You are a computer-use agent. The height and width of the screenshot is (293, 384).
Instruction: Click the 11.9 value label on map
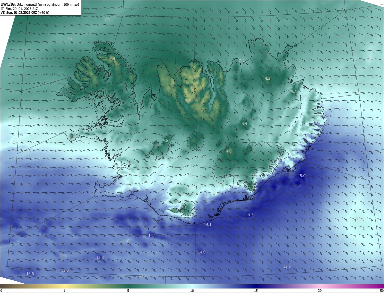(x=63, y=256)
